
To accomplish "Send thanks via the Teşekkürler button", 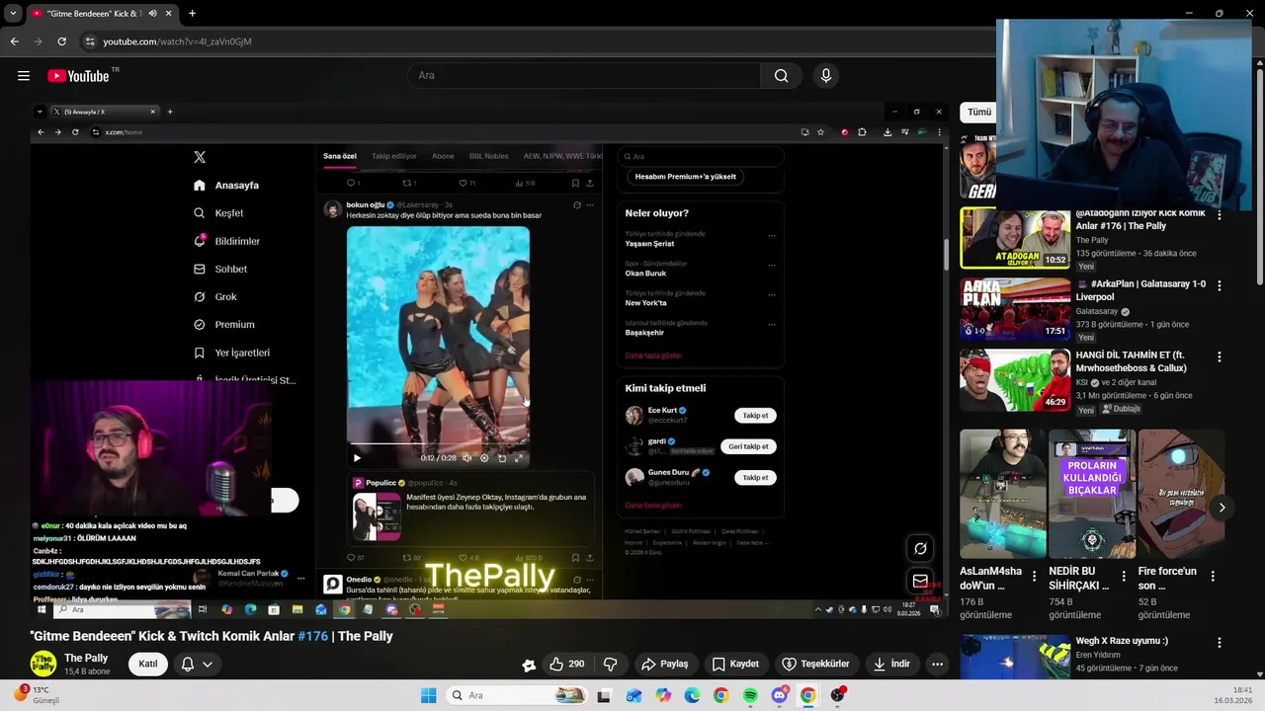I will [x=816, y=664].
